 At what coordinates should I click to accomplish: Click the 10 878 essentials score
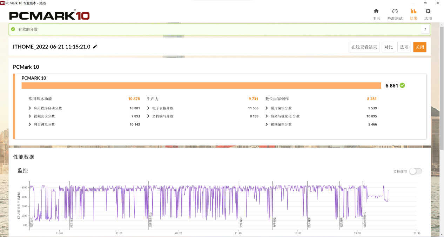coord(134,99)
